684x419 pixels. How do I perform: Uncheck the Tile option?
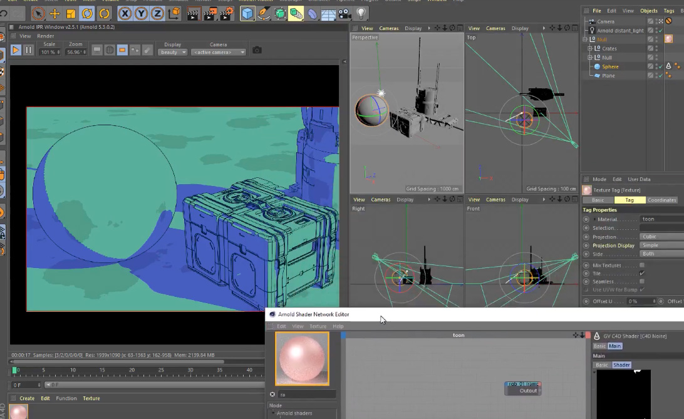[641, 273]
